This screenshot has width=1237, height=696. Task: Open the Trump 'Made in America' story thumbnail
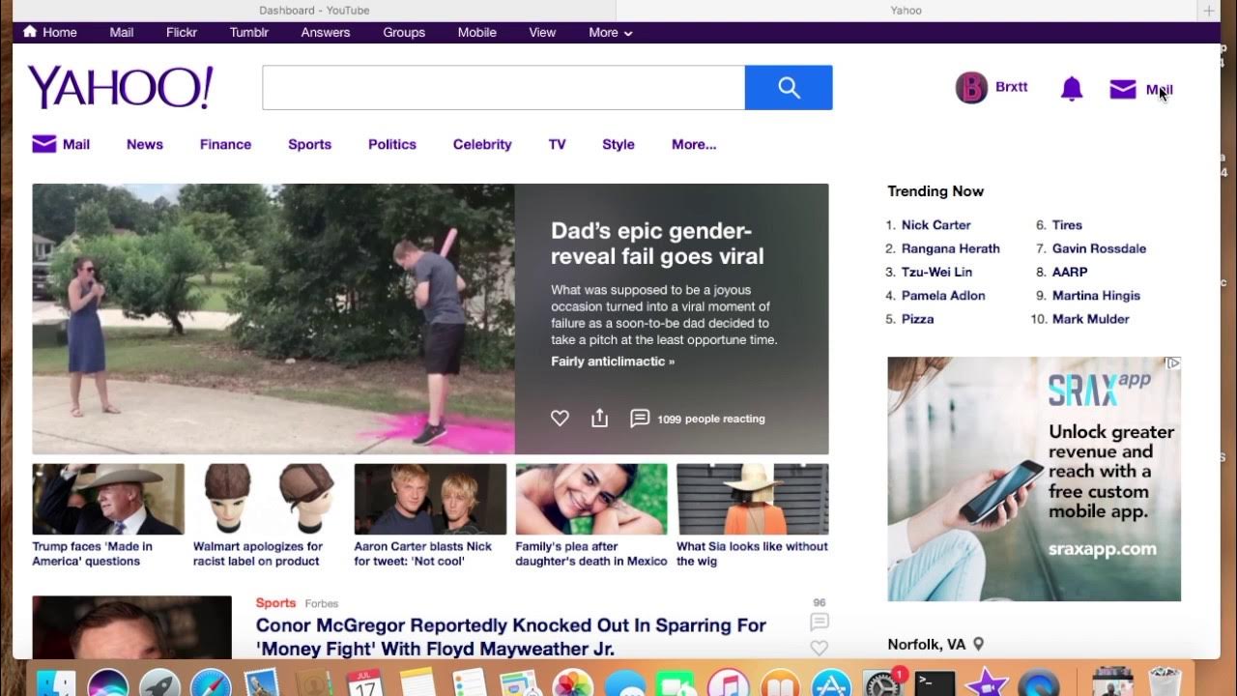tap(108, 499)
